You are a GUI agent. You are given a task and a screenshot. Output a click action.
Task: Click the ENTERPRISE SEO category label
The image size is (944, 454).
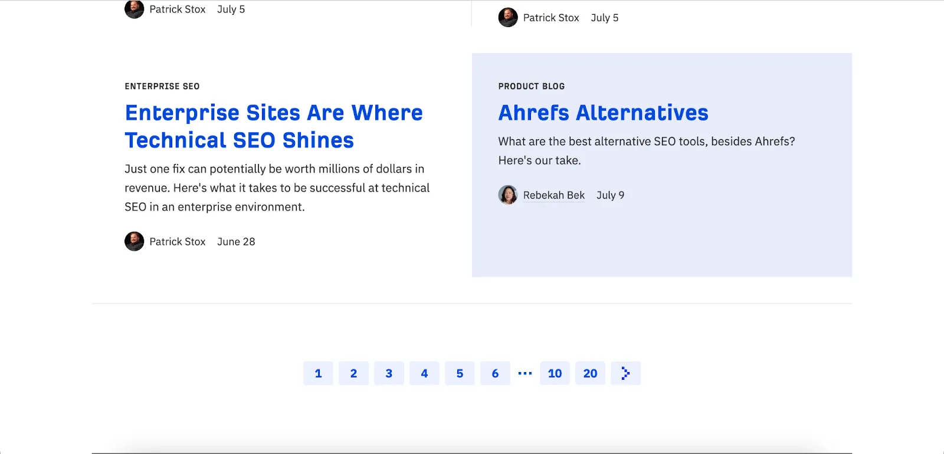point(162,86)
